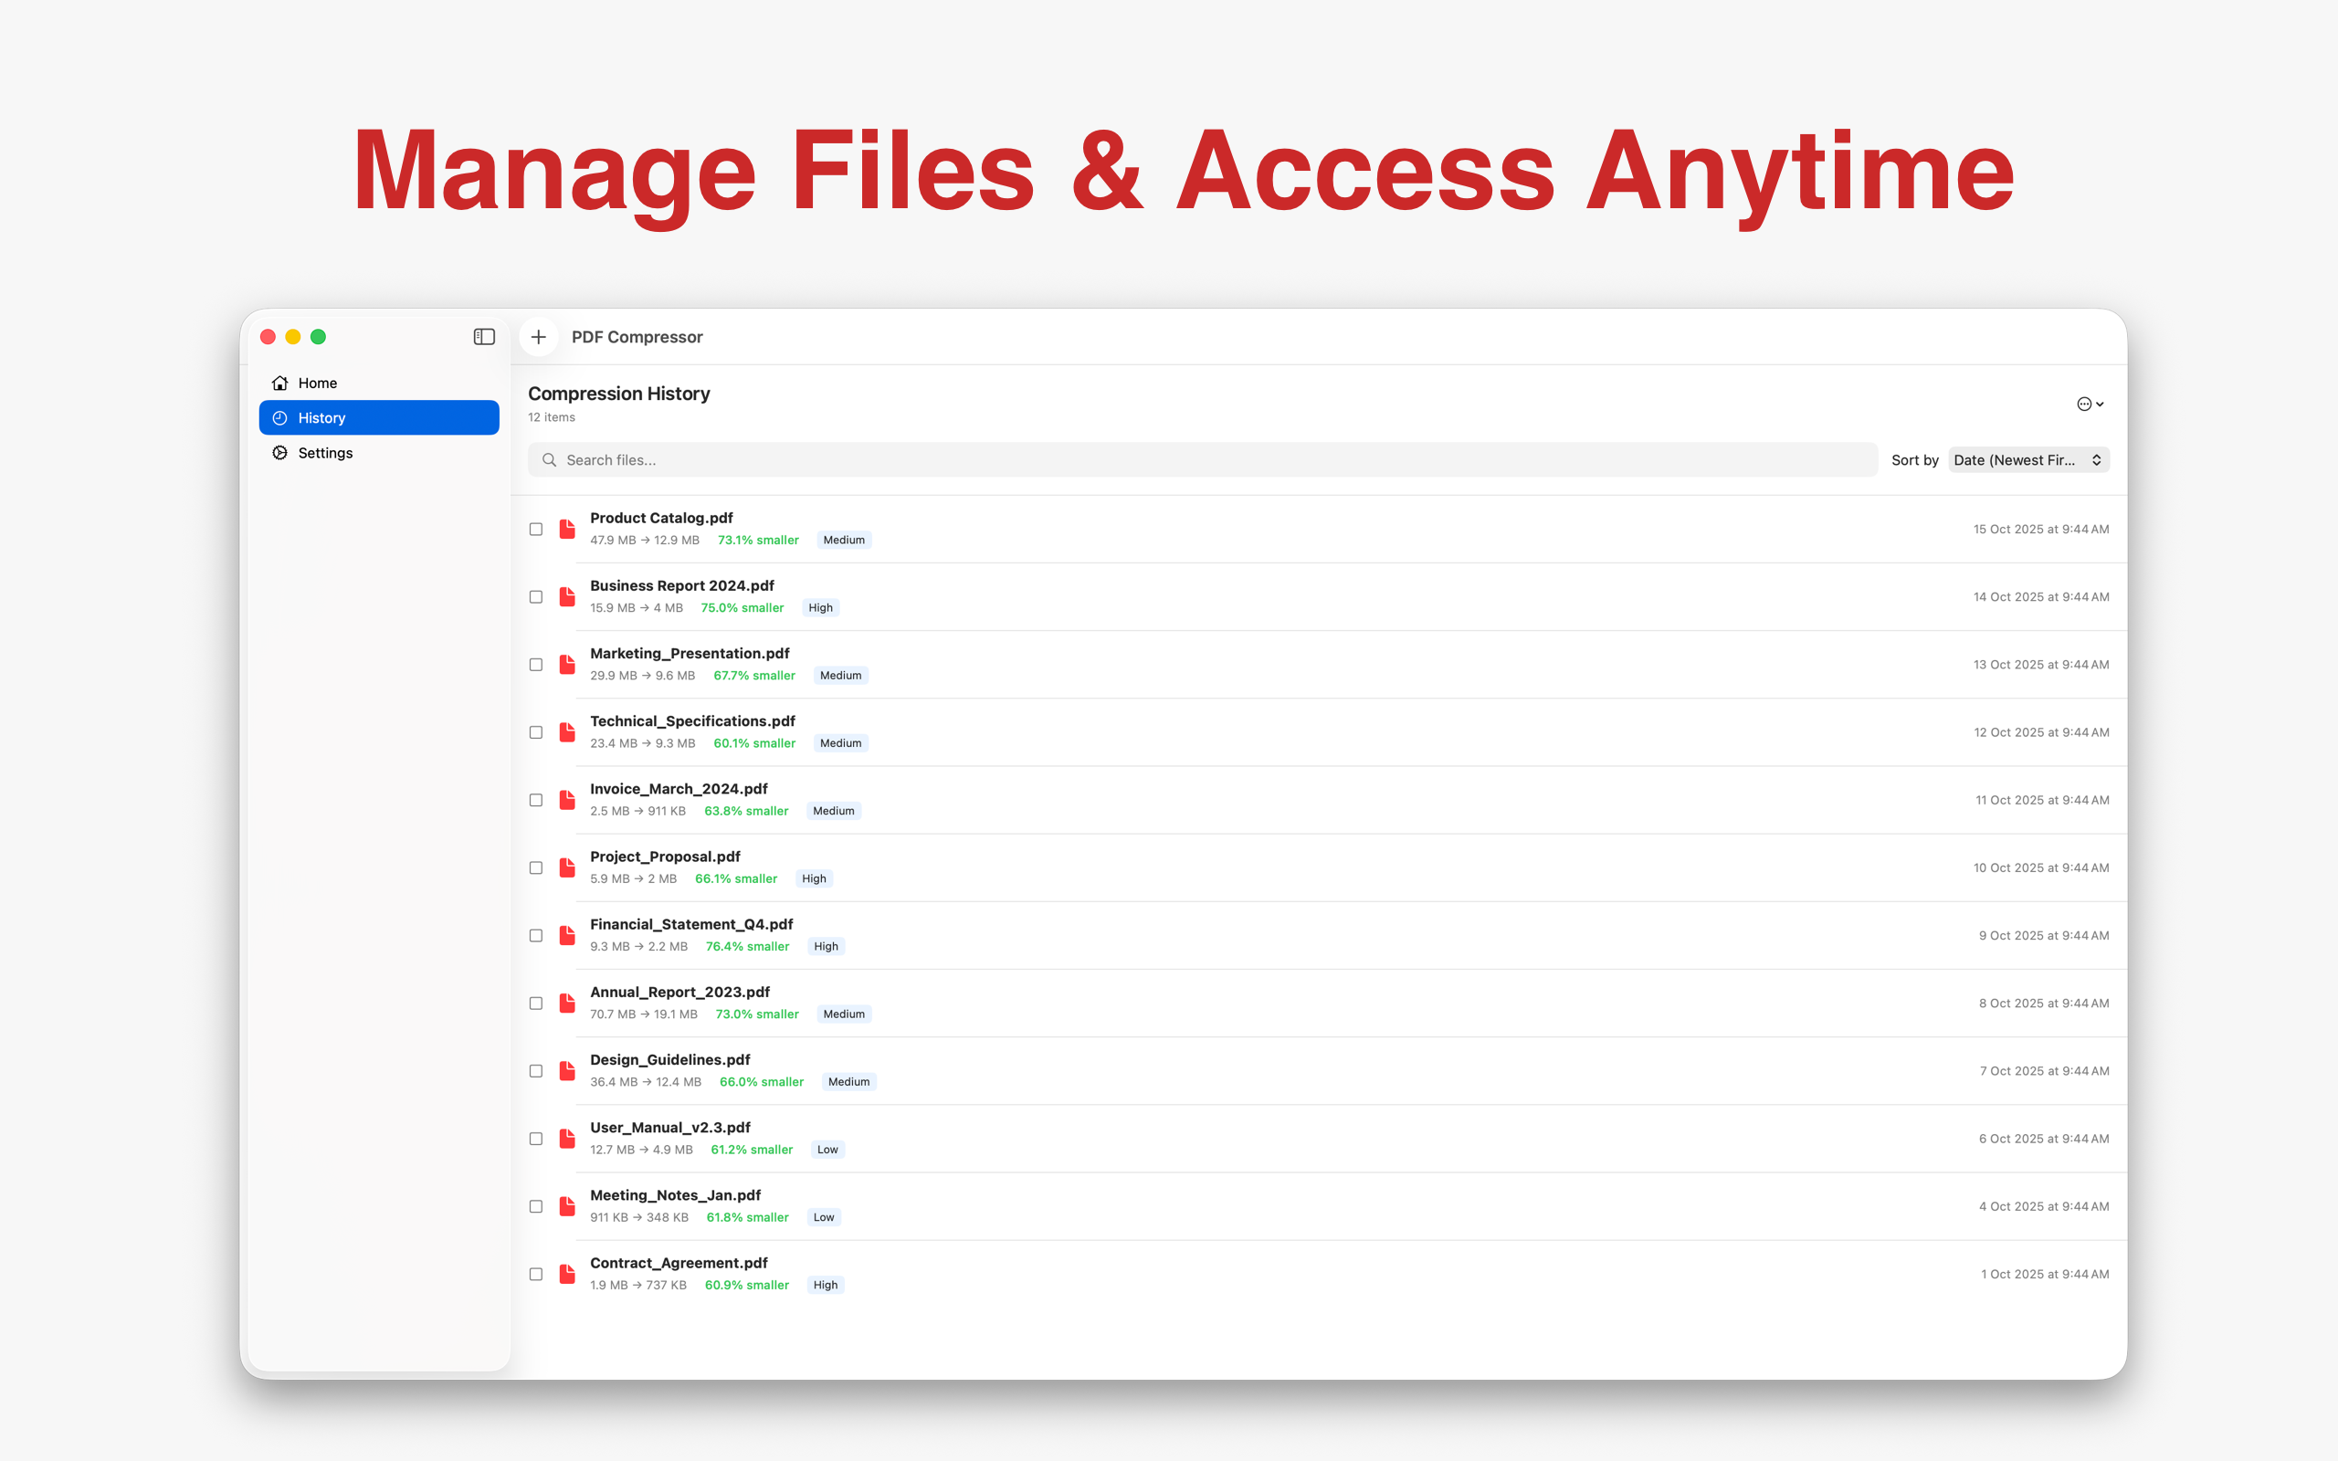Click the 911 KB → 348 KB size text
The image size is (2338, 1461).
(638, 1216)
